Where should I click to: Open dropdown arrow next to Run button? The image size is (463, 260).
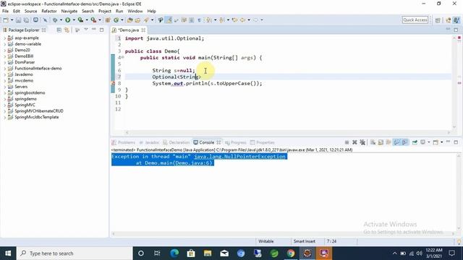point(74,20)
